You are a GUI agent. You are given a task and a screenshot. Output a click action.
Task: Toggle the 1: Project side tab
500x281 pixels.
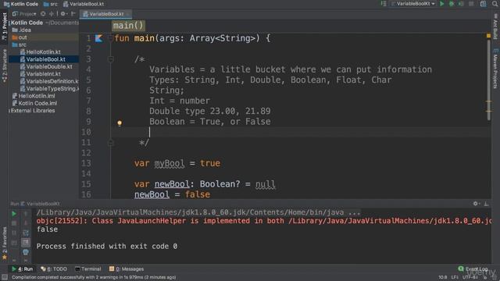coord(4,26)
